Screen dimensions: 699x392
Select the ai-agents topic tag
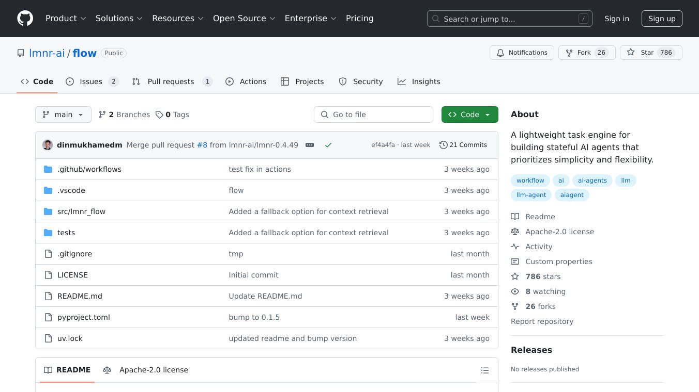(592, 181)
